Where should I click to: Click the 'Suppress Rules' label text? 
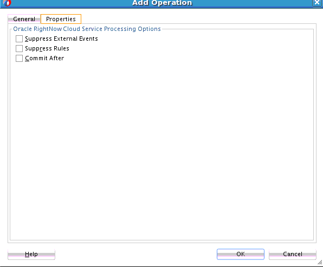click(x=47, y=48)
